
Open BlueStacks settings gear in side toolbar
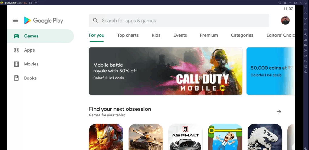coord(306,148)
